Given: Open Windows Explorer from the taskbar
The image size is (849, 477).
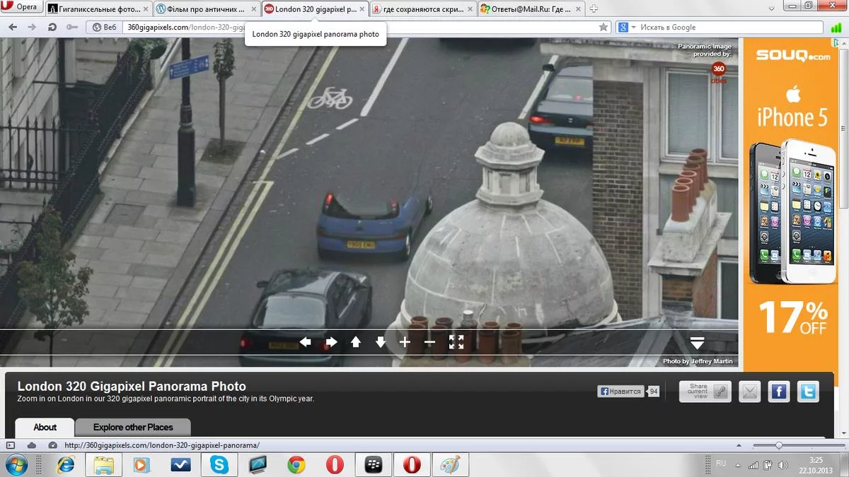Looking at the screenshot, I should tap(104, 464).
